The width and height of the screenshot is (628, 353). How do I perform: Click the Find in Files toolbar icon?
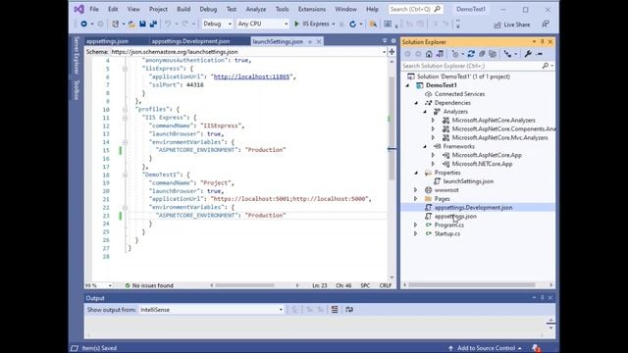(x=373, y=24)
